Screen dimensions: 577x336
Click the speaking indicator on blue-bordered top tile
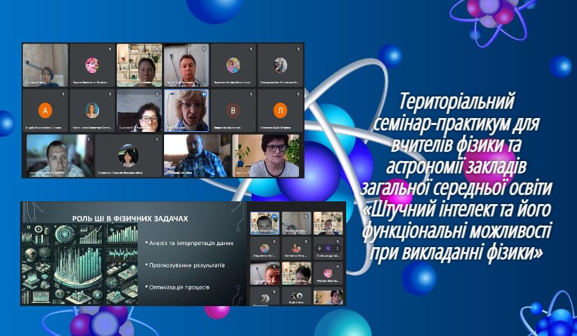click(x=204, y=94)
